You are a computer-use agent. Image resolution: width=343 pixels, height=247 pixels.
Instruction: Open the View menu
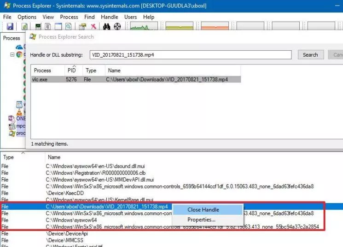(48, 17)
